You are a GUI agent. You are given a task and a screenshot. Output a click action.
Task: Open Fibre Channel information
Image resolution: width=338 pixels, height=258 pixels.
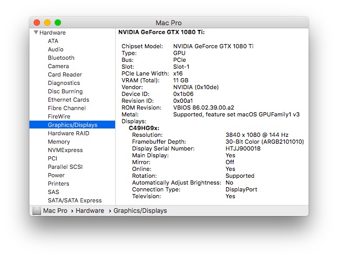67,108
